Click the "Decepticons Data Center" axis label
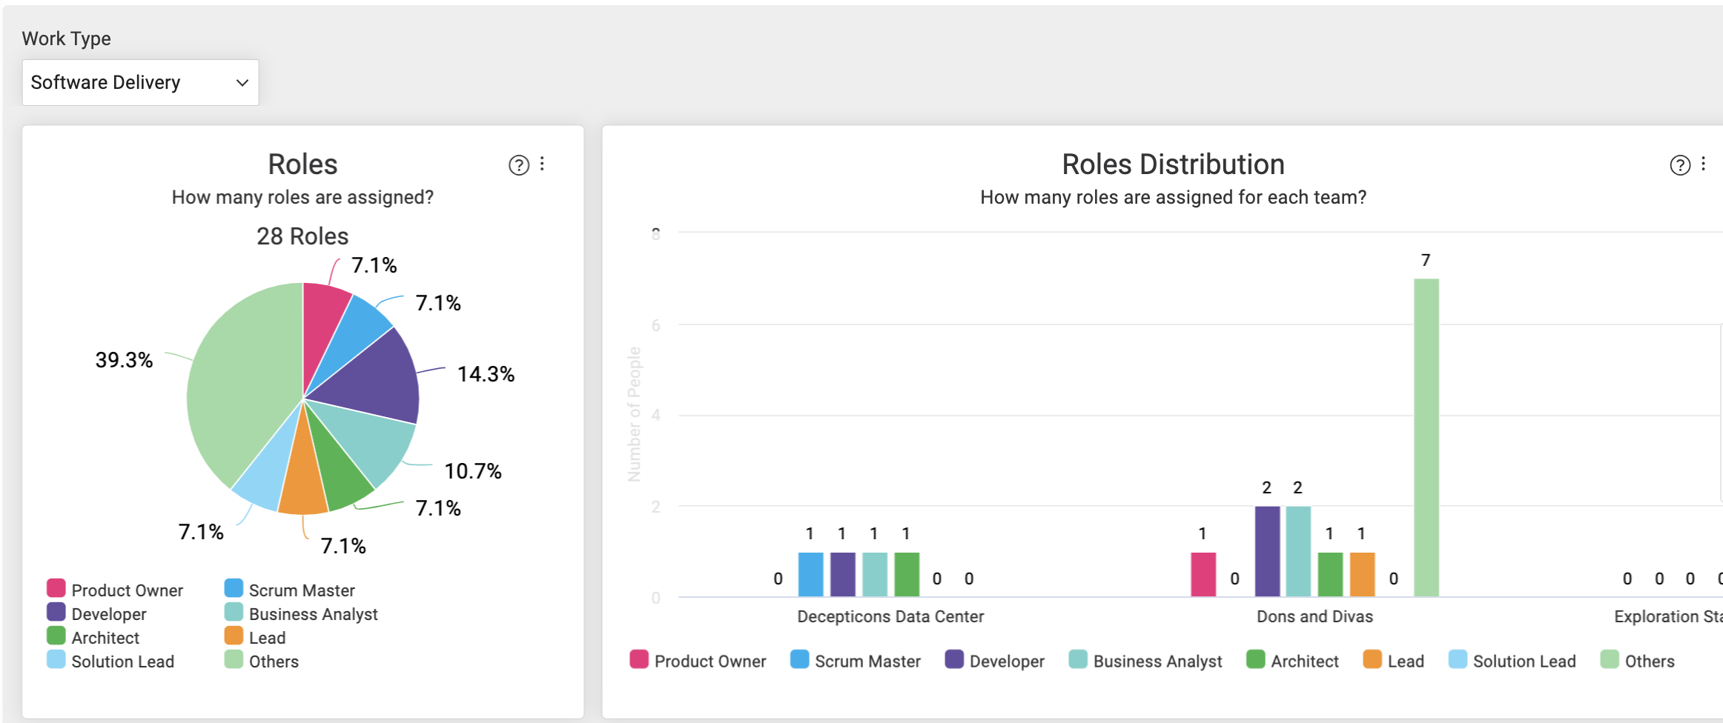Image resolution: width=1723 pixels, height=723 pixels. click(x=890, y=616)
